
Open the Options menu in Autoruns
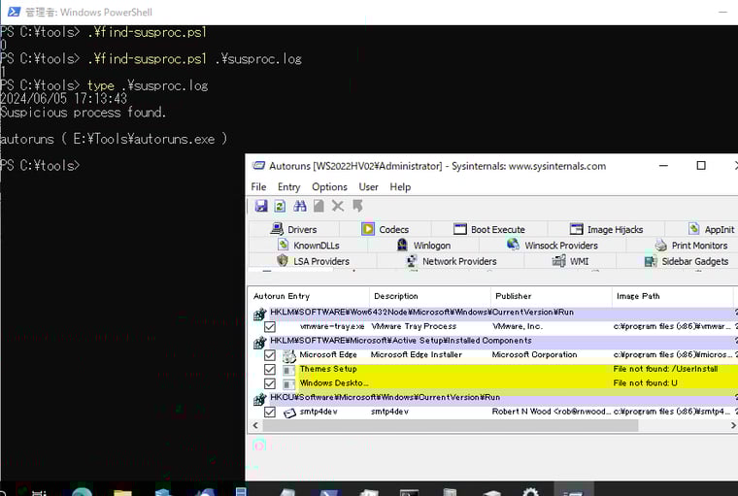pos(329,186)
